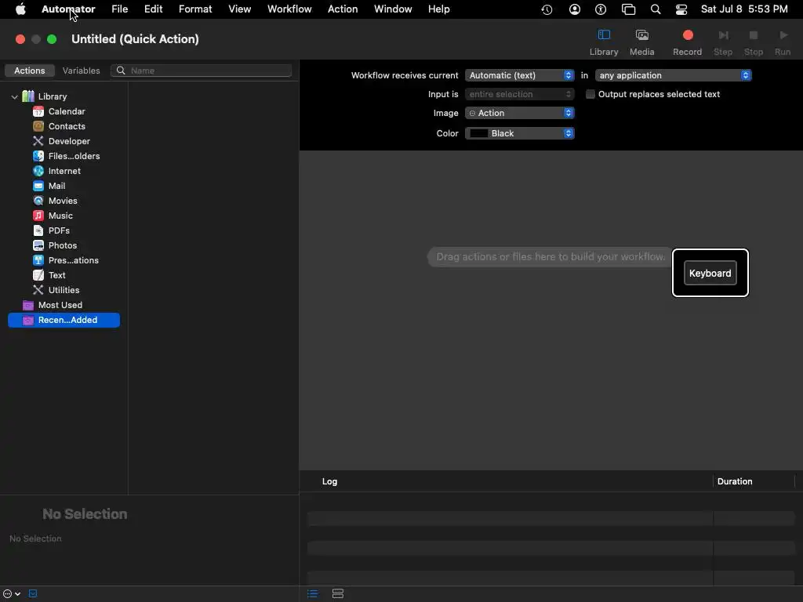Enable Output replaces selected text checkbox

590,94
